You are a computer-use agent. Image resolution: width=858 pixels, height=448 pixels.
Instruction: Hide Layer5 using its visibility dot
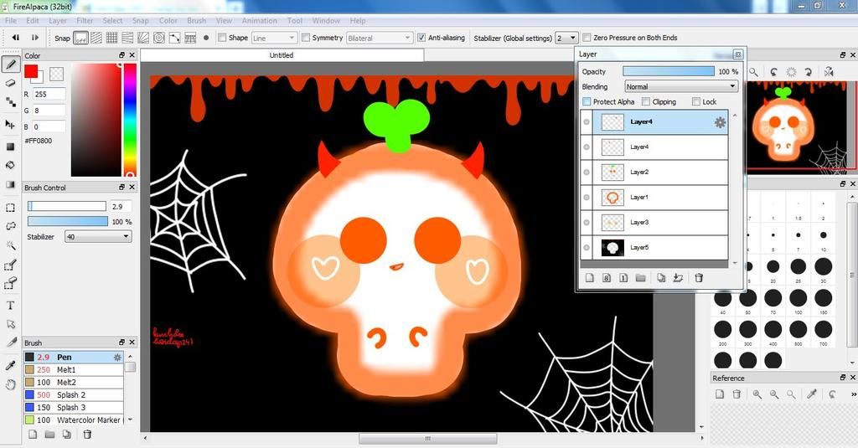pyautogui.click(x=587, y=248)
